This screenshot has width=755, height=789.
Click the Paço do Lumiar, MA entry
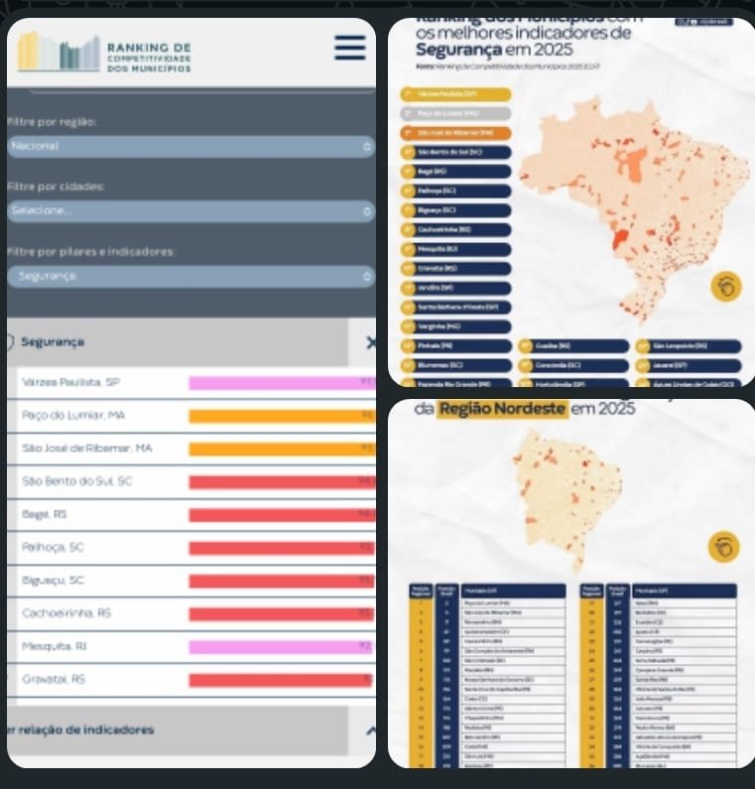[x=73, y=415]
